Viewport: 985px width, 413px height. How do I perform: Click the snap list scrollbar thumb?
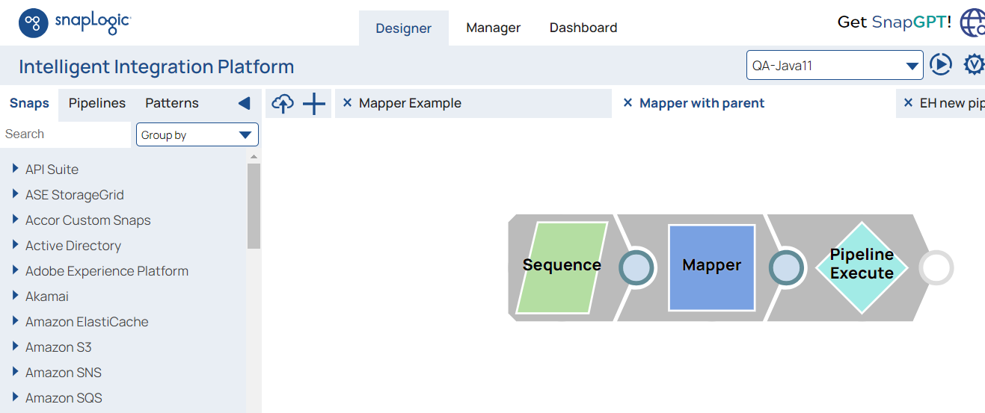pos(254,205)
